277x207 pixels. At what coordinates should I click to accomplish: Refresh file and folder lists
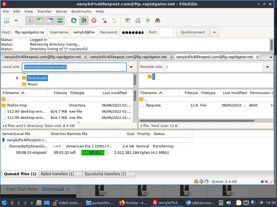click(x=74, y=20)
